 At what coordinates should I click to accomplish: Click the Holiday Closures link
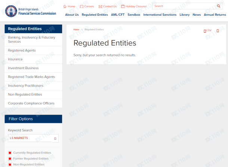[x=136, y=6]
